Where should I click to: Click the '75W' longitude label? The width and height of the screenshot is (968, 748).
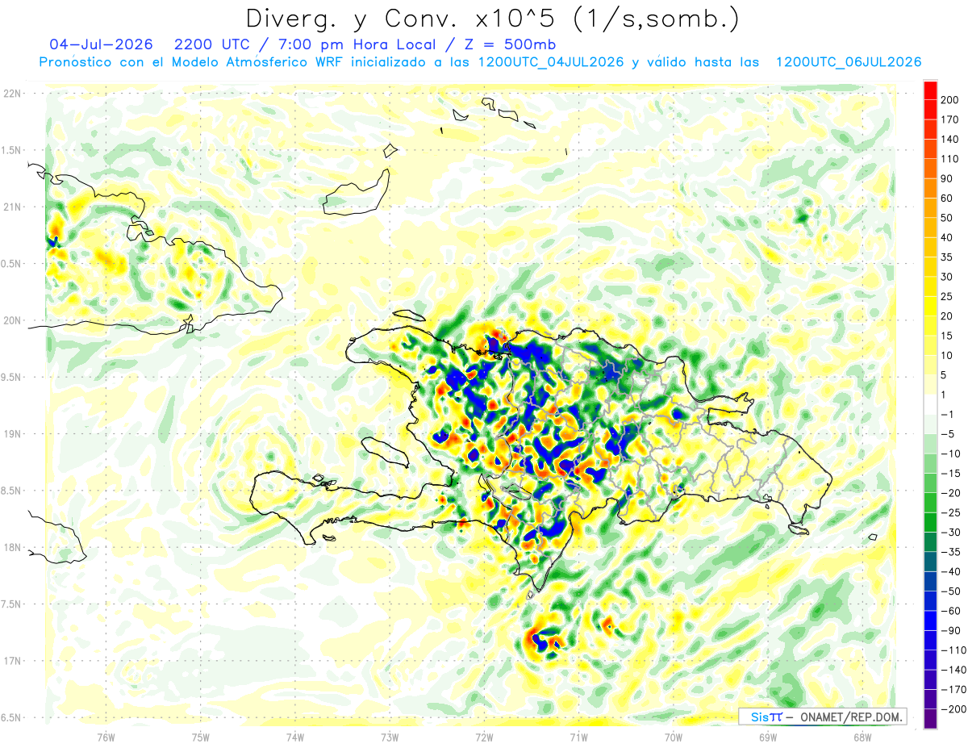tap(201, 738)
